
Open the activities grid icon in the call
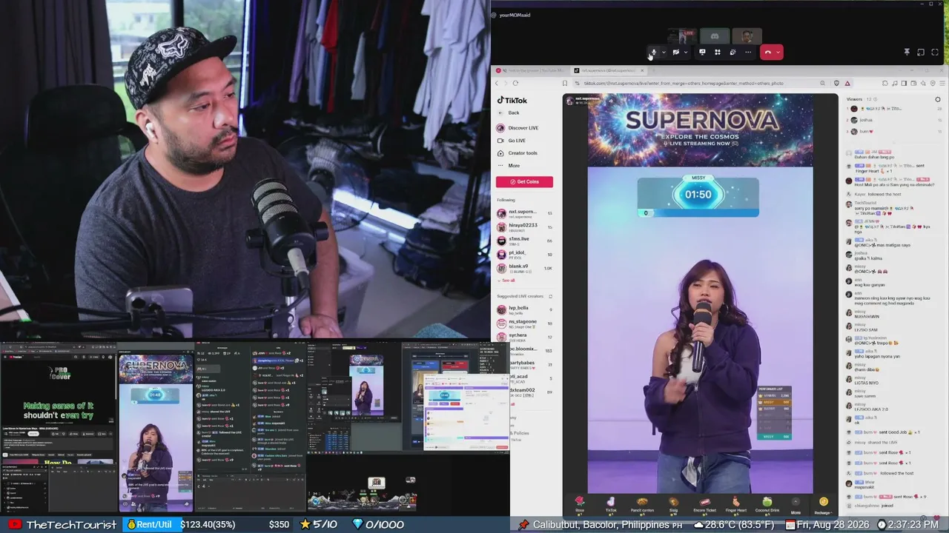coord(718,53)
